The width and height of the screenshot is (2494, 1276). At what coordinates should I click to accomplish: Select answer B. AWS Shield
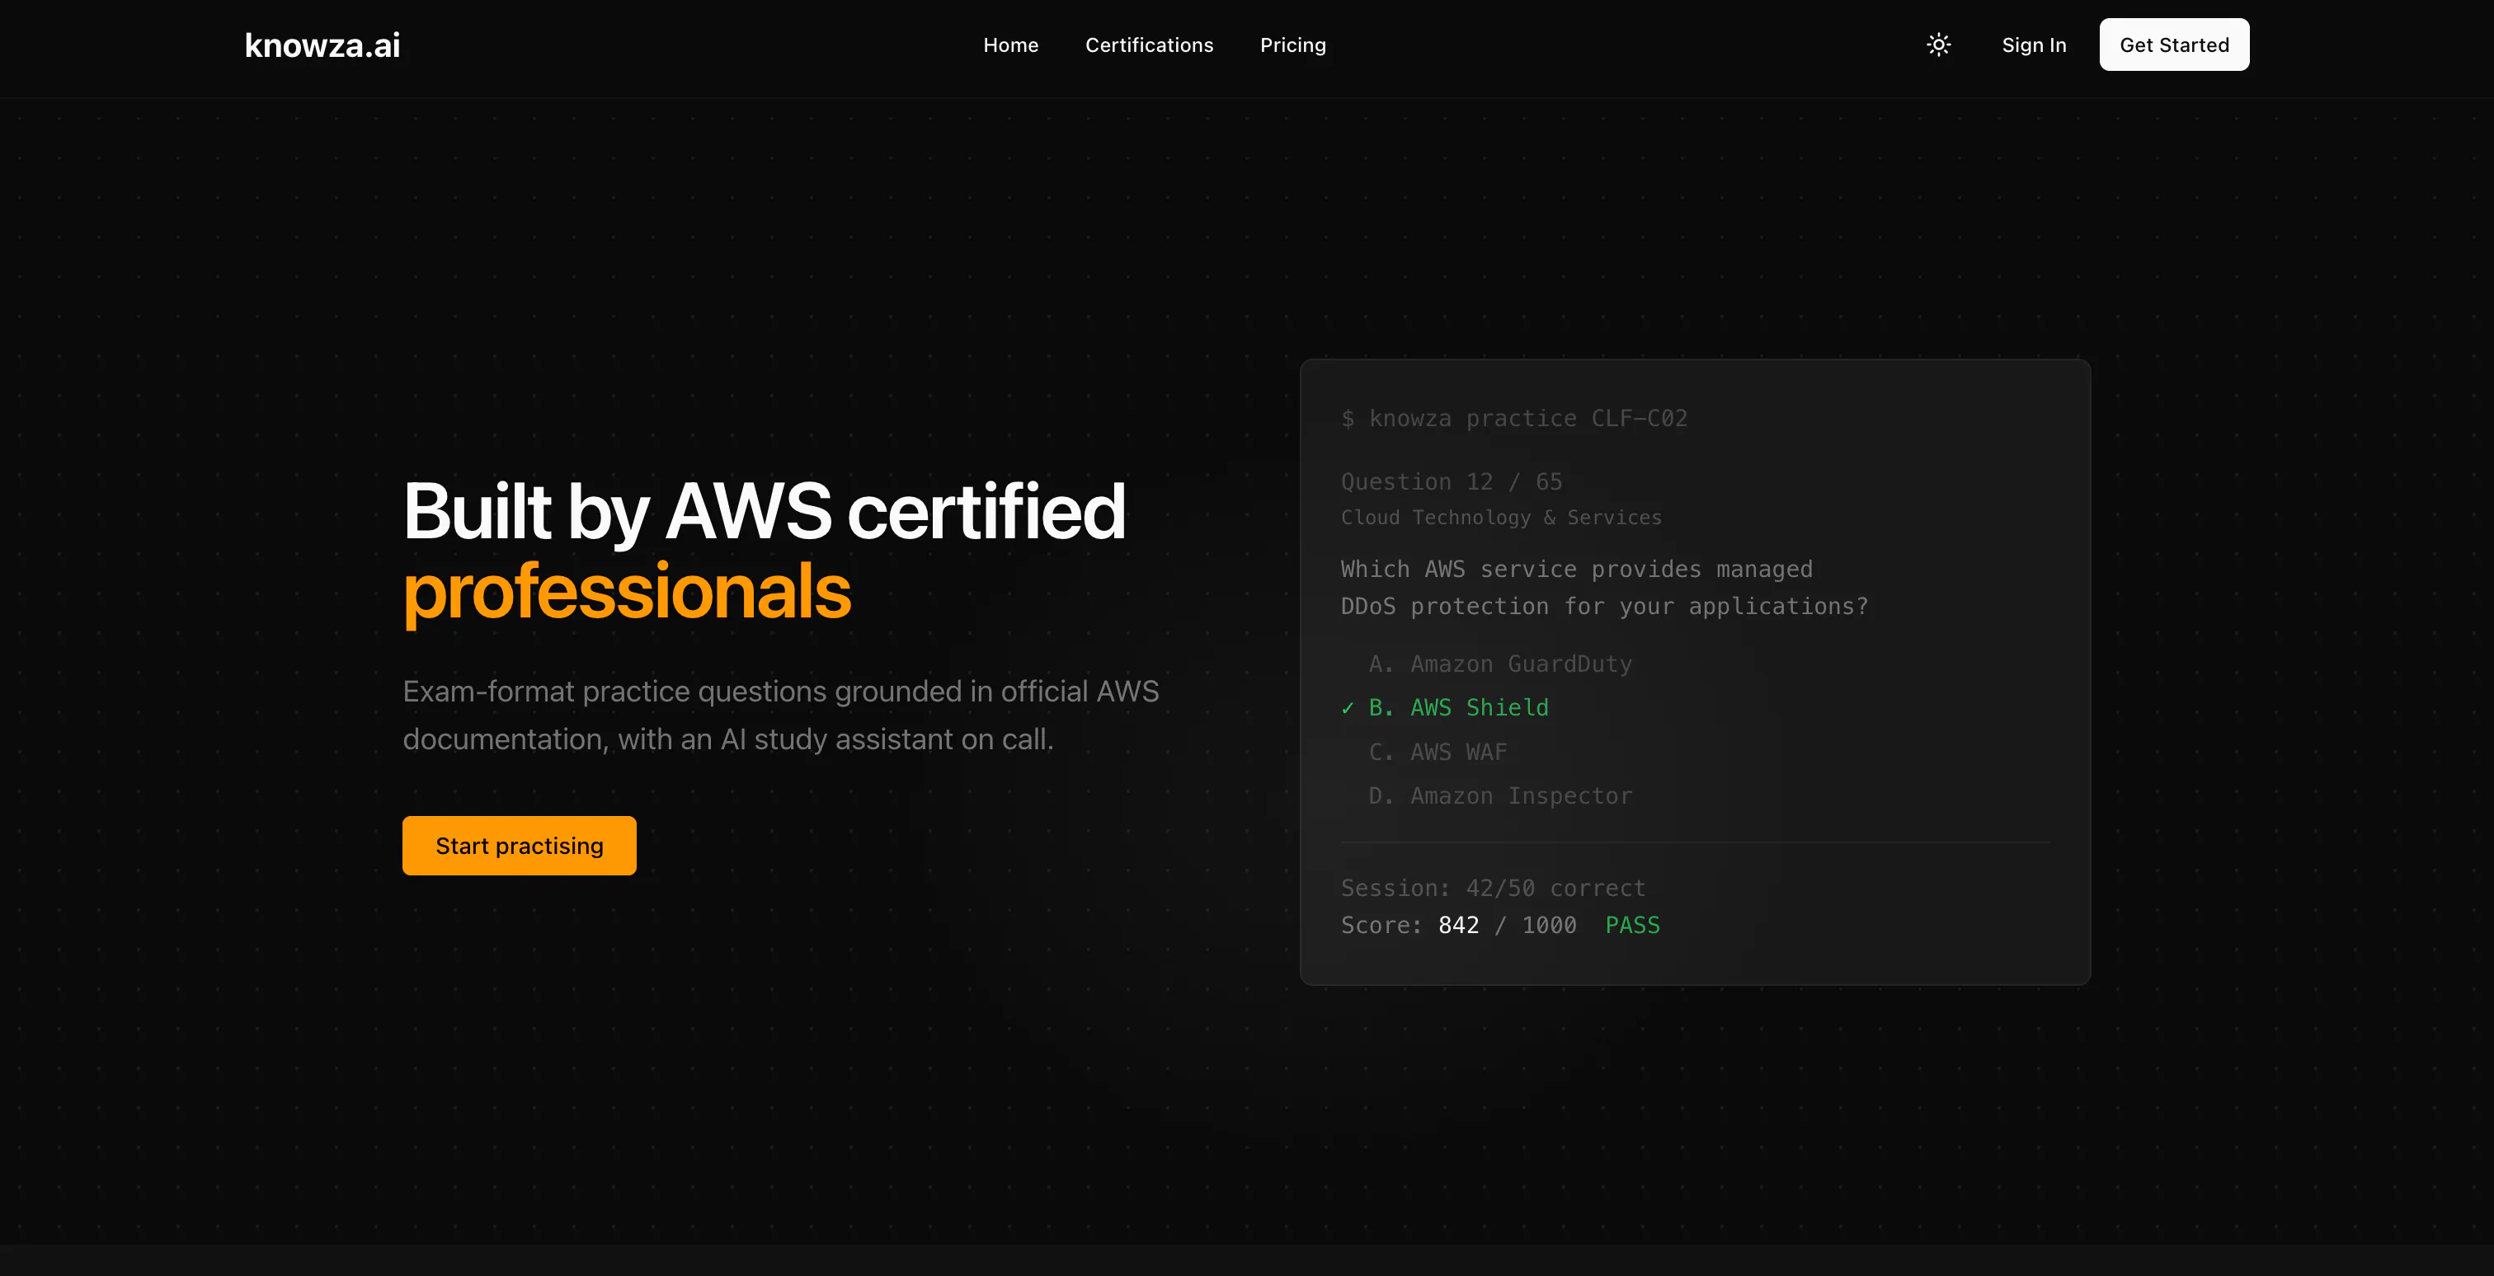1459,707
